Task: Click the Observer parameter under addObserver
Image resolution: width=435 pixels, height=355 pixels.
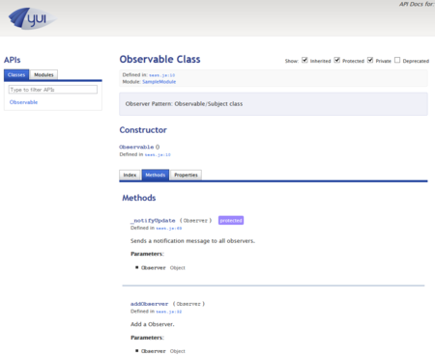Action: 154,351
